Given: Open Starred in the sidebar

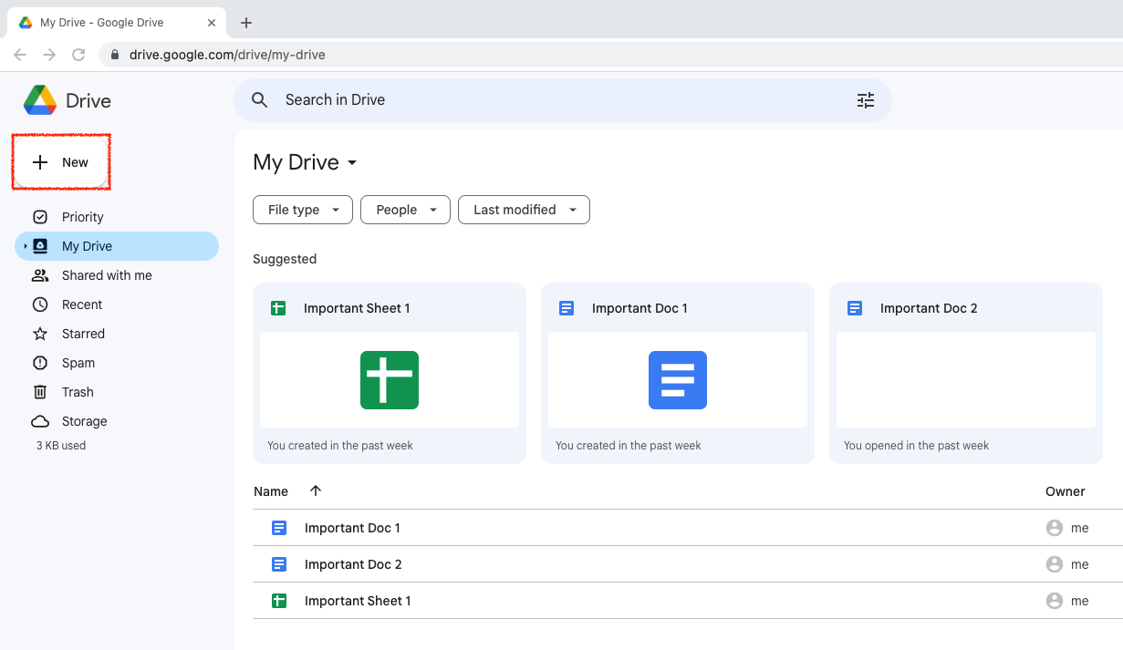Looking at the screenshot, I should click(117, 334).
